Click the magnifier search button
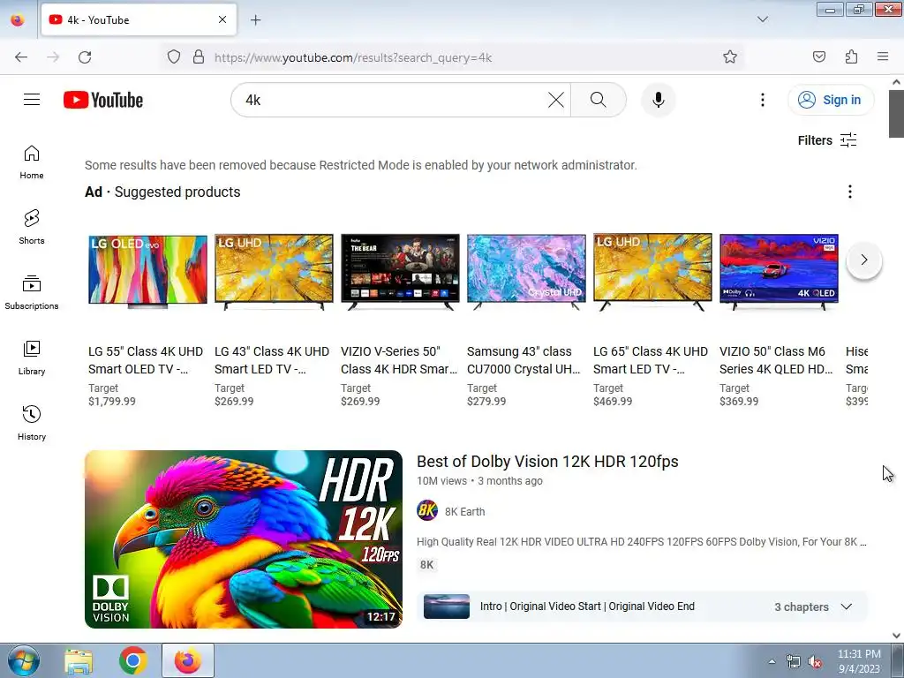The height and width of the screenshot is (678, 904). (x=599, y=100)
